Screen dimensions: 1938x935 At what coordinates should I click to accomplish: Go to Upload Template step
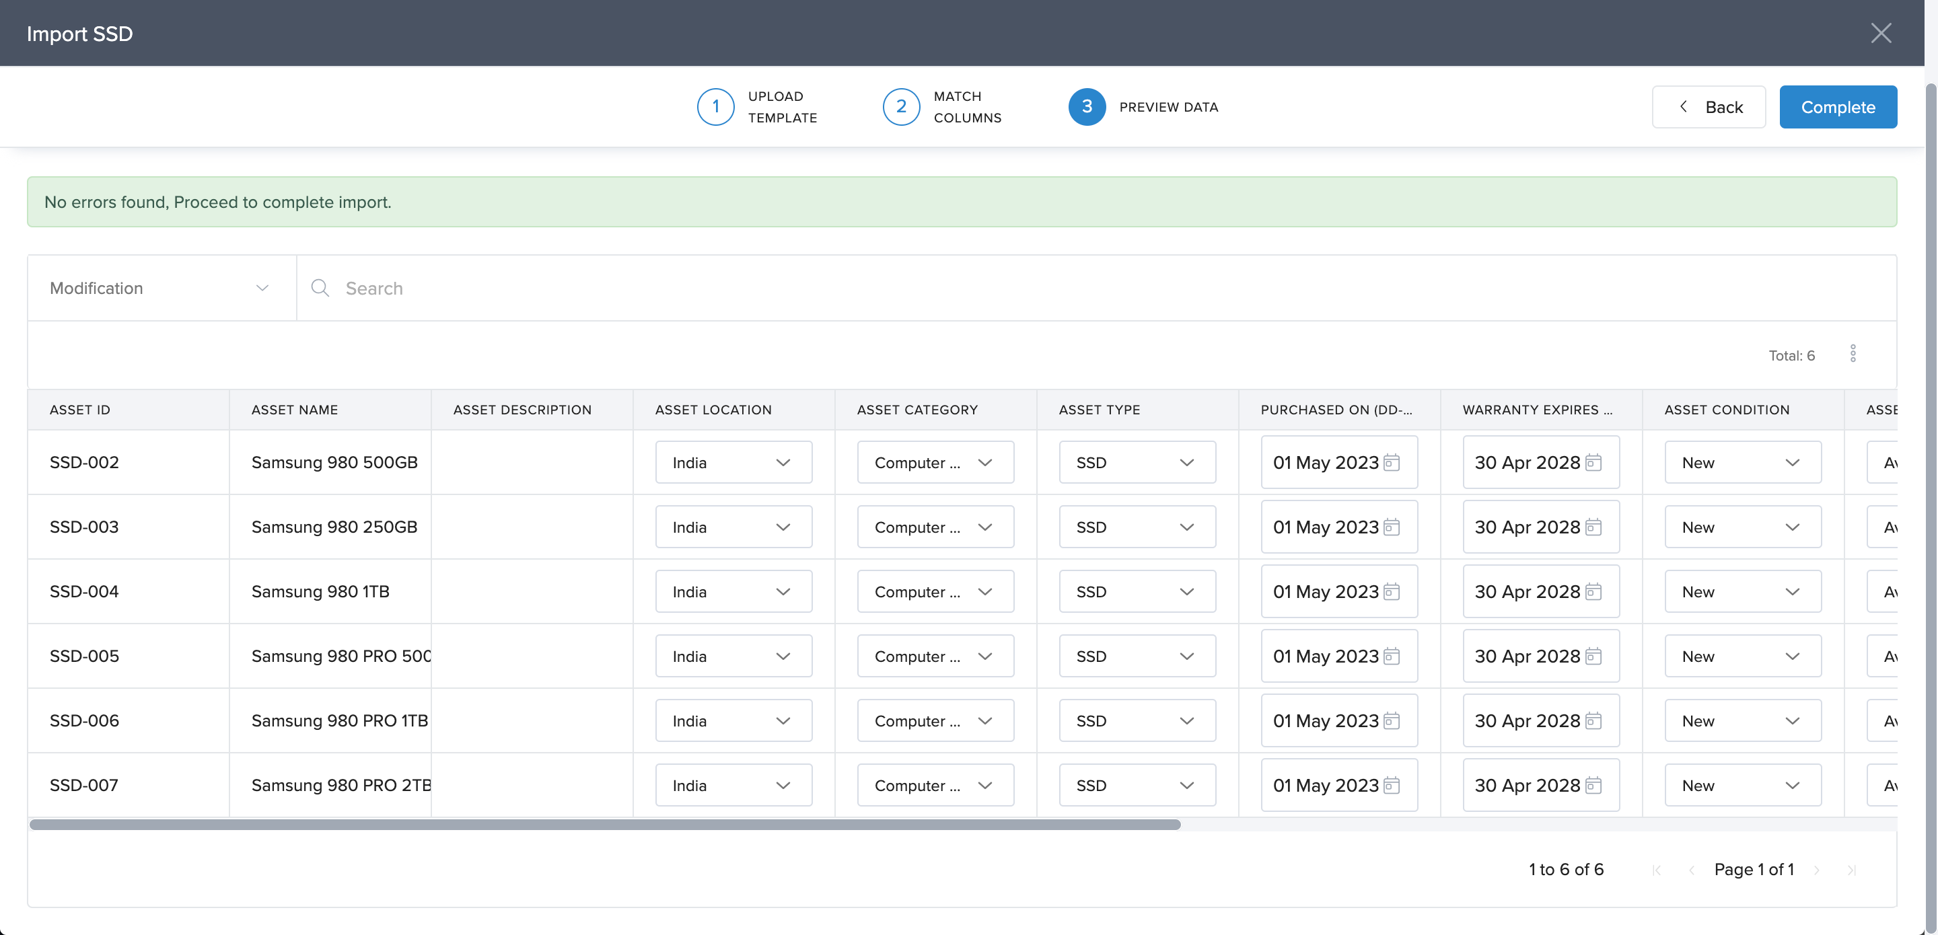coord(715,107)
